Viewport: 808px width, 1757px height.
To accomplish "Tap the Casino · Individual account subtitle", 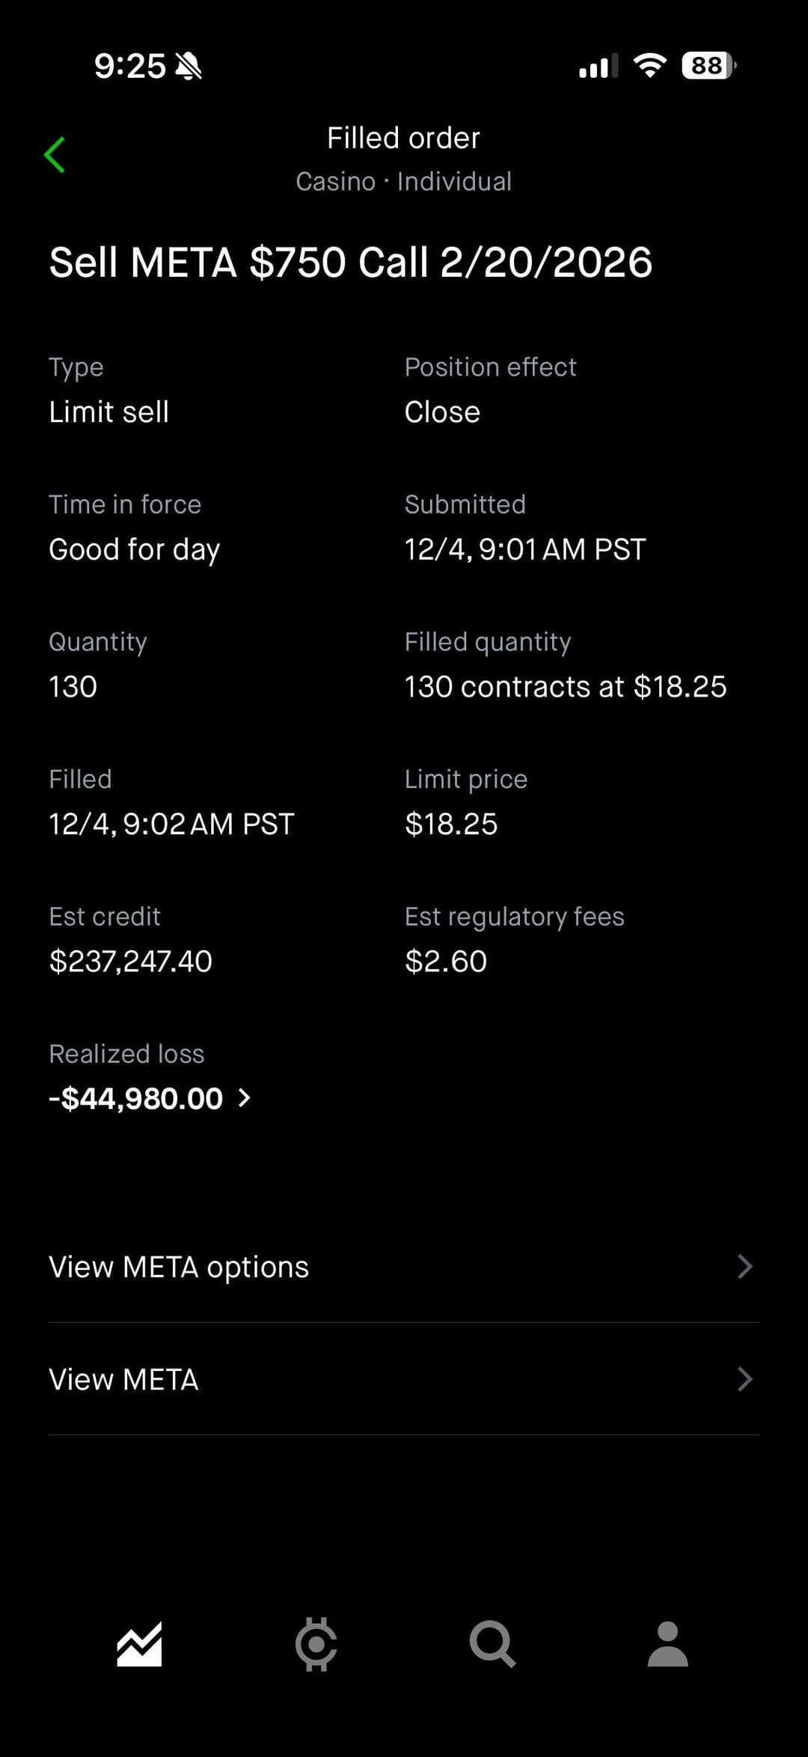I will 403,182.
